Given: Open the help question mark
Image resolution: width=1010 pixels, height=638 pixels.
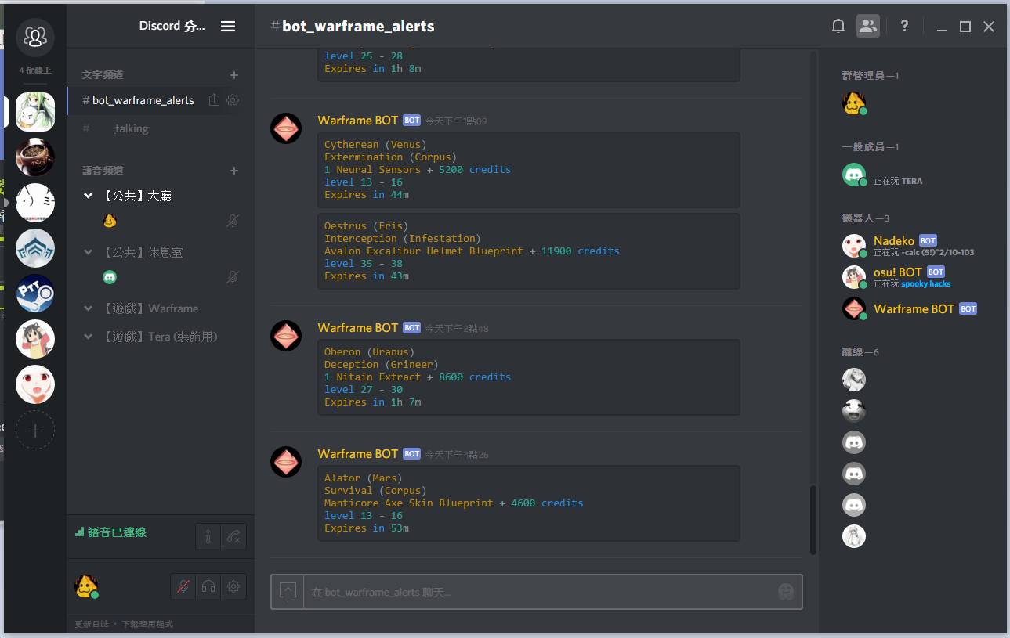Looking at the screenshot, I should [904, 26].
